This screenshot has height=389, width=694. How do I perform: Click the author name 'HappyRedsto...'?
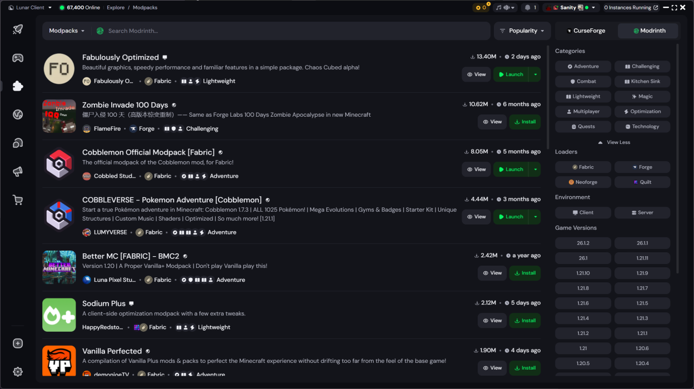click(103, 327)
